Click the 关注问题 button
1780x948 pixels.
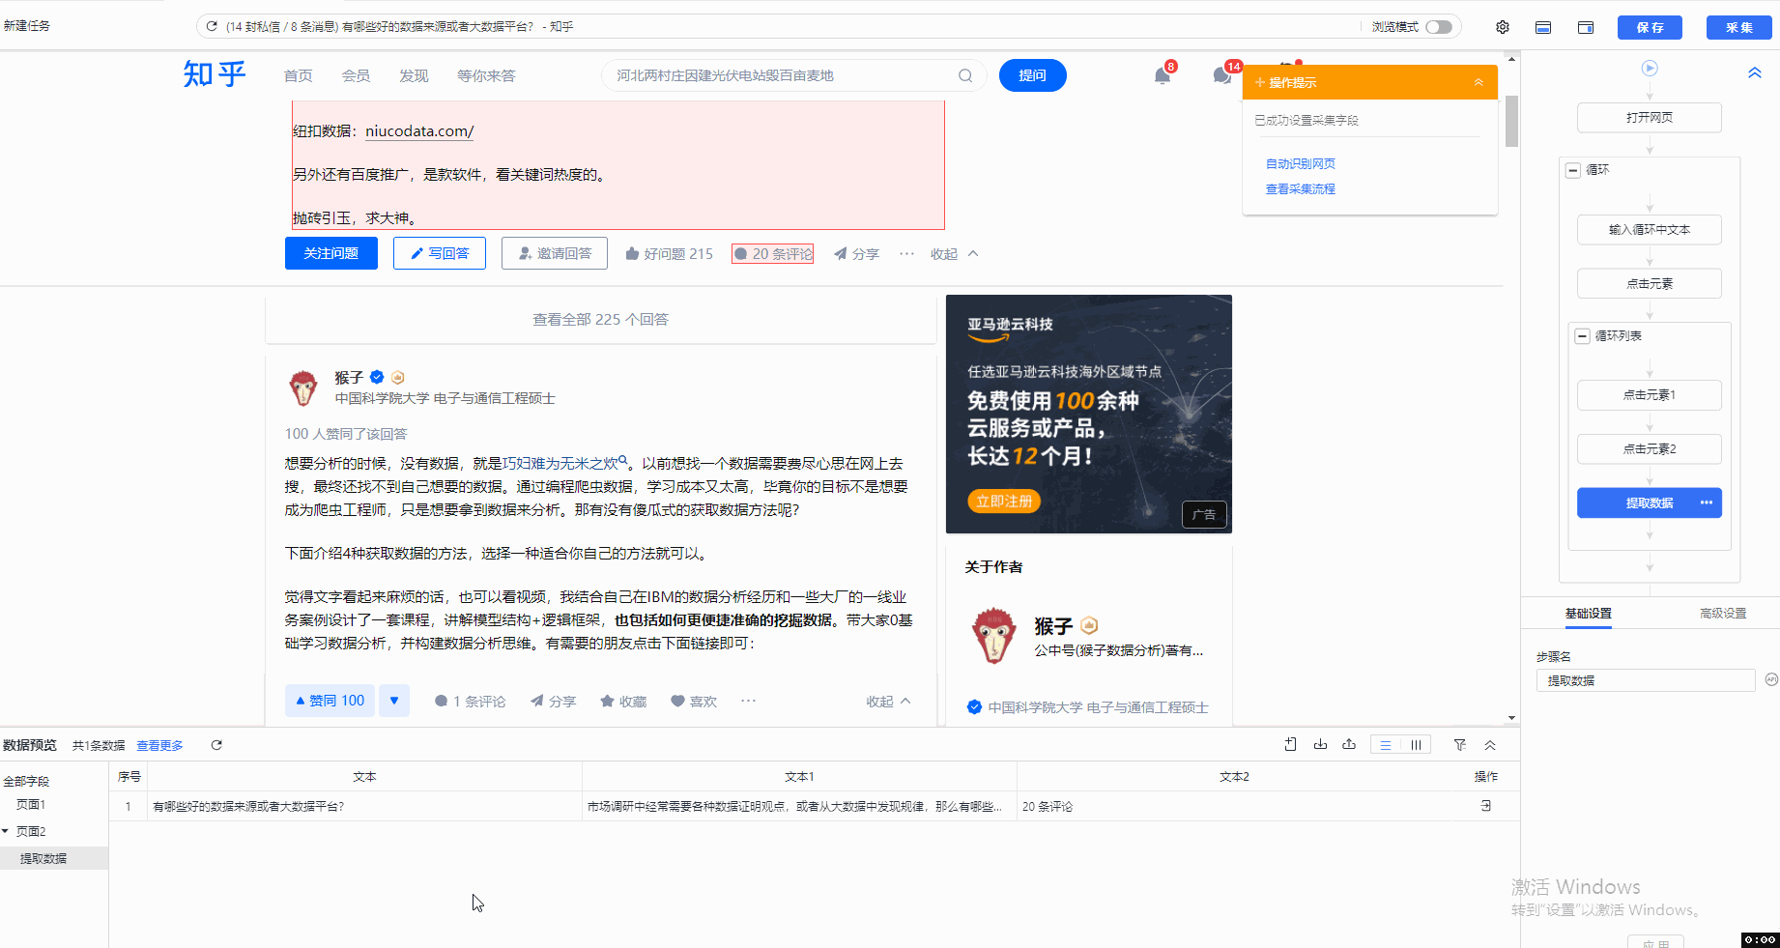coord(331,253)
